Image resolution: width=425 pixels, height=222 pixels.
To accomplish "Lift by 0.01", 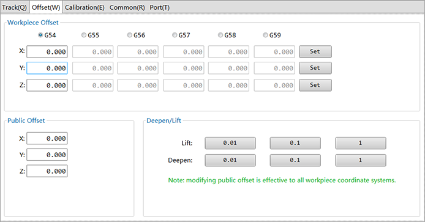I will (230, 143).
